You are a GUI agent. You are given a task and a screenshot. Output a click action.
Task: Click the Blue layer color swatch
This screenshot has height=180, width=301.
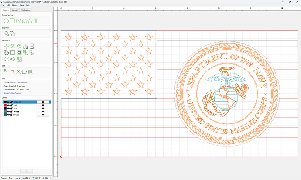tap(5, 108)
